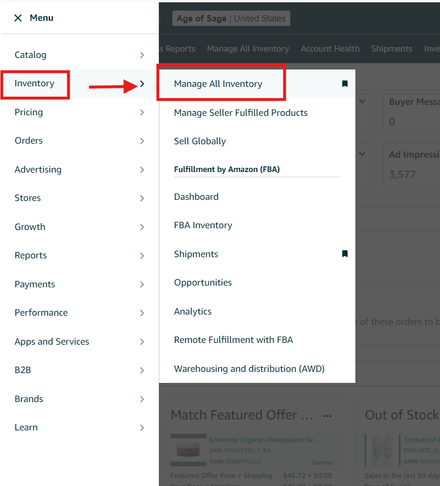Select Sell Globally option
440x486 pixels.
(x=200, y=141)
